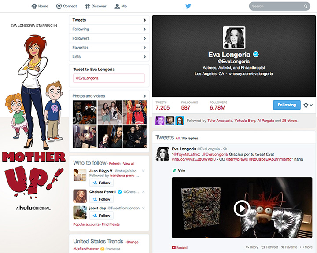
Task: Open the #UpForWhatever promoted trend
Action: (86, 249)
